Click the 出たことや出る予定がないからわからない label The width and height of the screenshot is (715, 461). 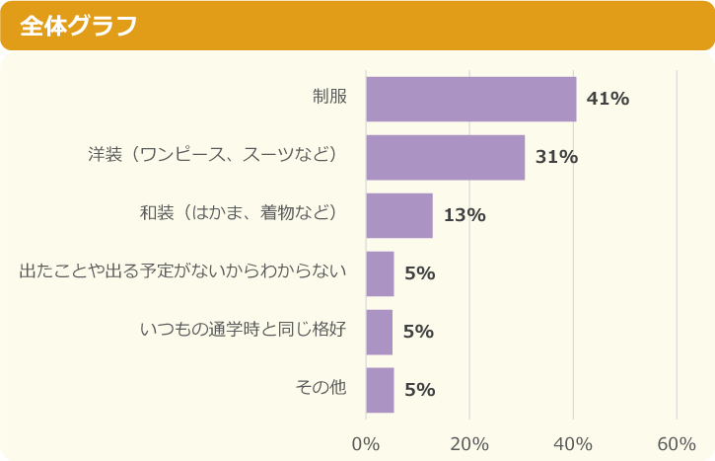[183, 271]
